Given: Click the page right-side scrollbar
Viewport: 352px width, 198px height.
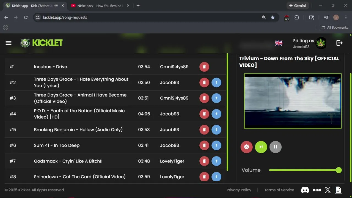Looking at the screenshot, I should pos(350,127).
